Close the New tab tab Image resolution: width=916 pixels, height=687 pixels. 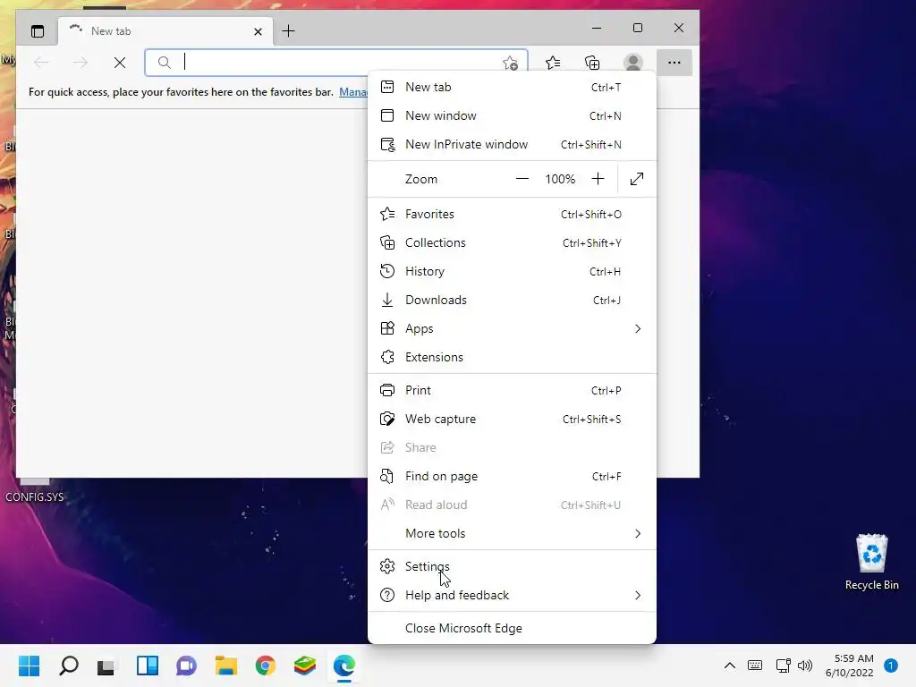258,31
